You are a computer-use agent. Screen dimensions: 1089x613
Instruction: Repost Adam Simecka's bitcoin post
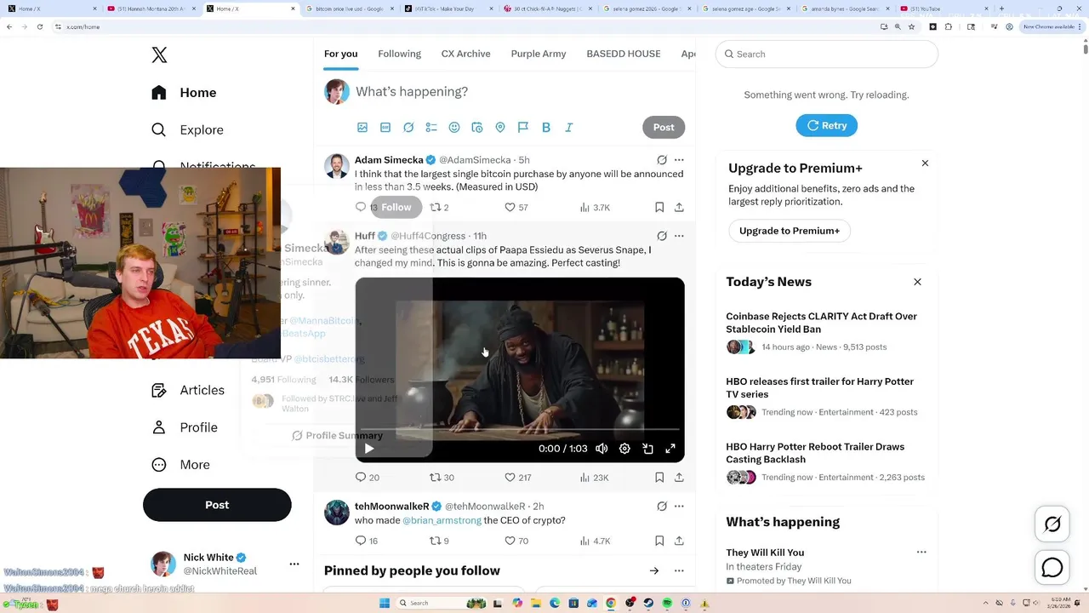click(440, 208)
